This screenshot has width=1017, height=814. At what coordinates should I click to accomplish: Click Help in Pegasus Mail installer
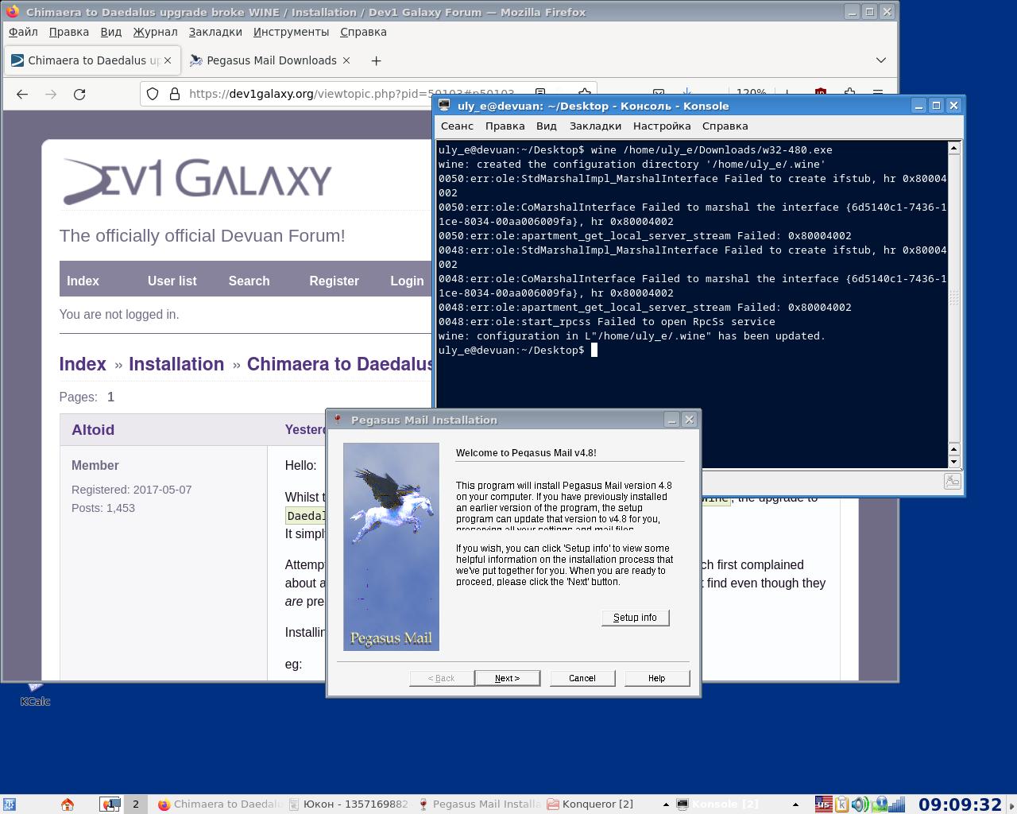coord(656,678)
